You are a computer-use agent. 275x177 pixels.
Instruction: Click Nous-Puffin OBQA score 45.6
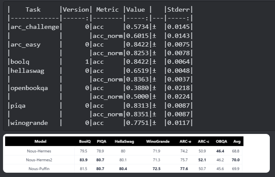point(220,168)
